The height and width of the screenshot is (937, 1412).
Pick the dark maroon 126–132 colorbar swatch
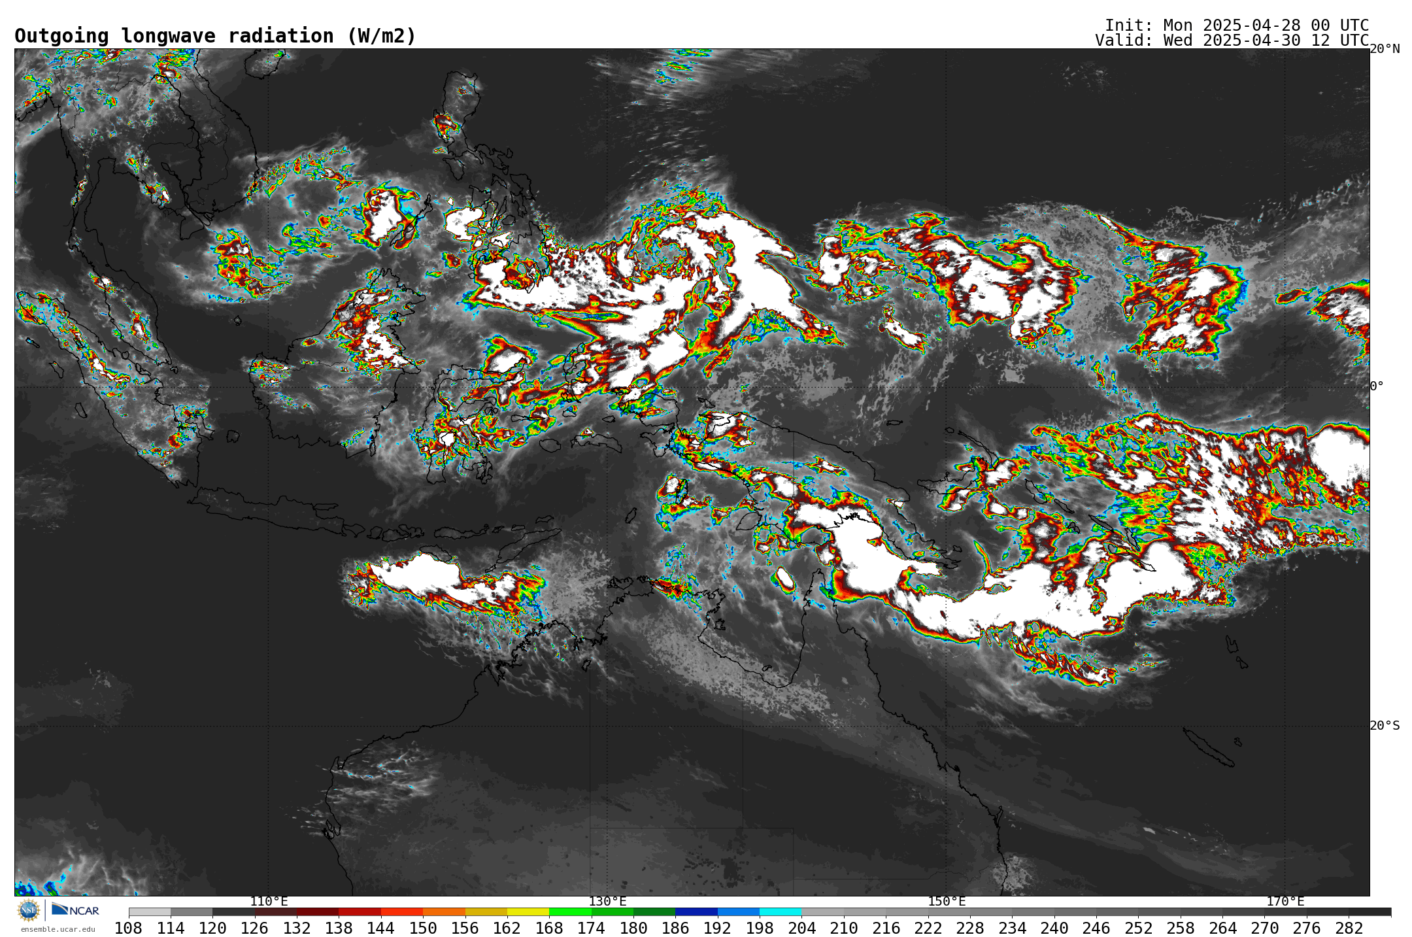point(276,911)
